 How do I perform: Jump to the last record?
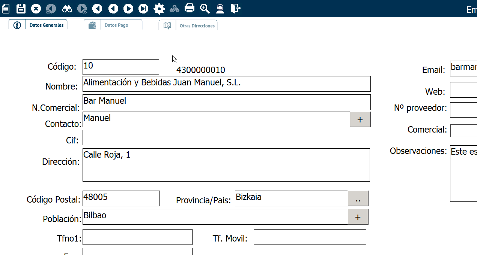[x=143, y=8]
